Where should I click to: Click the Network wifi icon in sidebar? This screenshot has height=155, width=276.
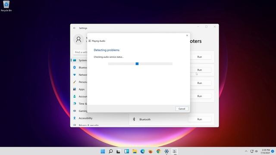click(x=75, y=74)
